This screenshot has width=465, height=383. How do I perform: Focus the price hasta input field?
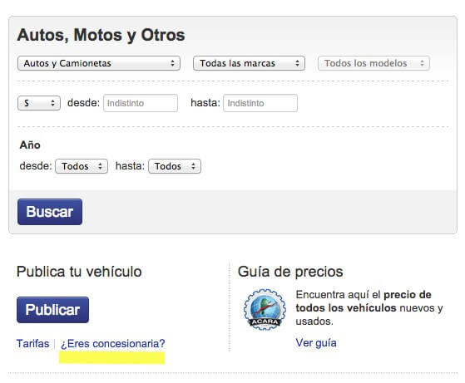click(x=260, y=103)
